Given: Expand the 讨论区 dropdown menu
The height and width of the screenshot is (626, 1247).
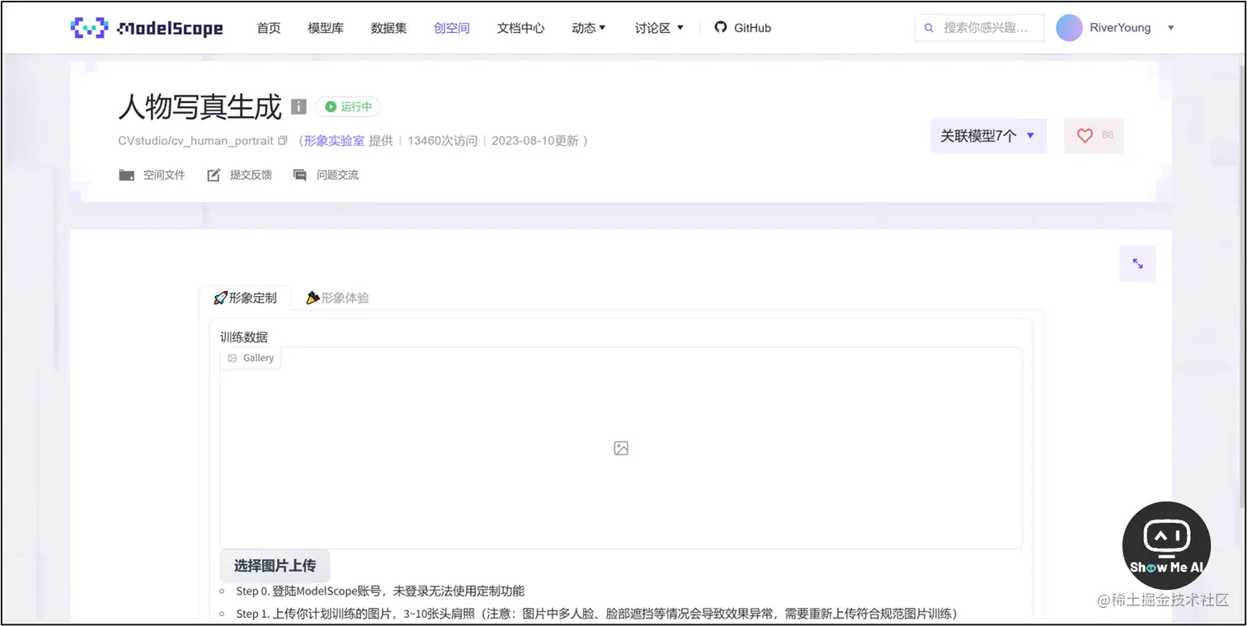Looking at the screenshot, I should point(658,27).
